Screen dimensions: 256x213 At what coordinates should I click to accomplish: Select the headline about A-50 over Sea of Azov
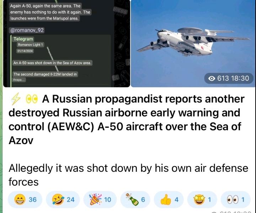point(127,119)
